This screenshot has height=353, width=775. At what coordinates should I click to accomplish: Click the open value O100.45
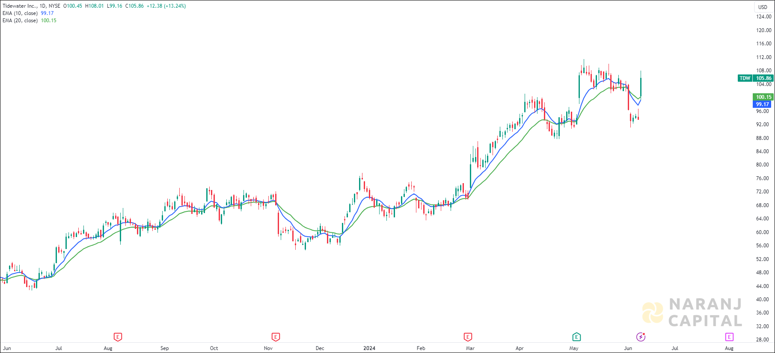click(x=72, y=6)
